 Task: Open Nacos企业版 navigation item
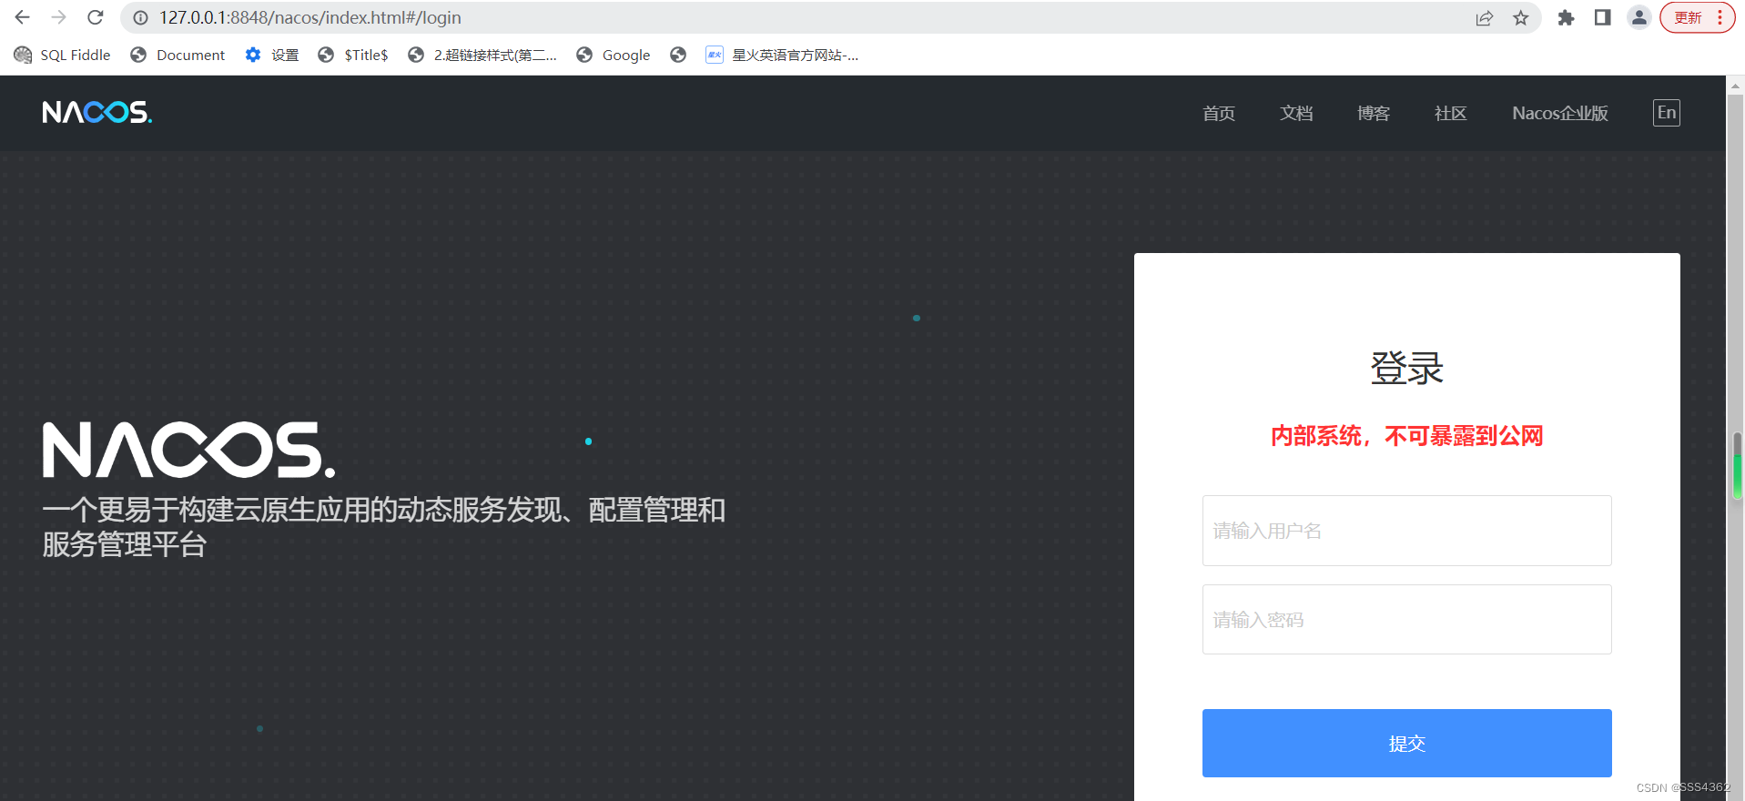pos(1560,113)
